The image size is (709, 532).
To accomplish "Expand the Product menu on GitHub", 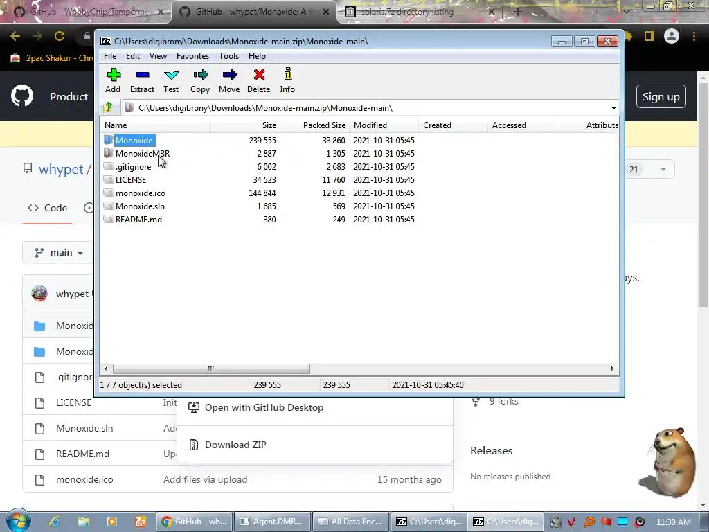I will [69, 97].
